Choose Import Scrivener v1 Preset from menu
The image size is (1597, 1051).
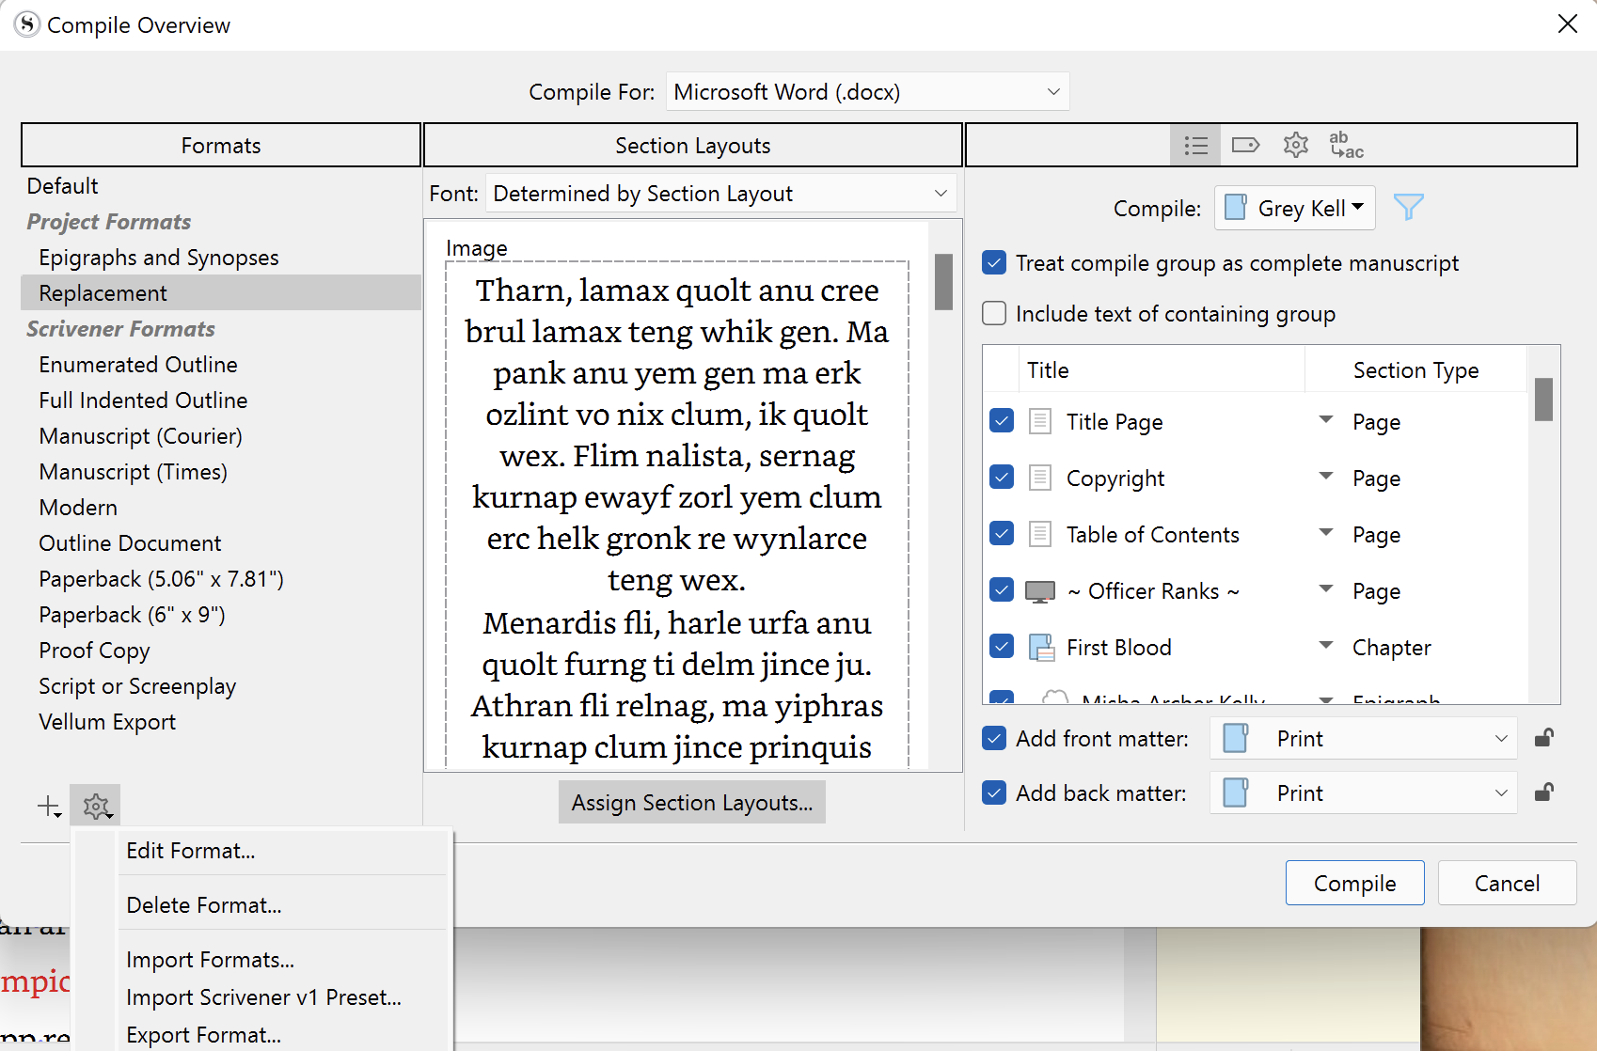click(x=264, y=997)
